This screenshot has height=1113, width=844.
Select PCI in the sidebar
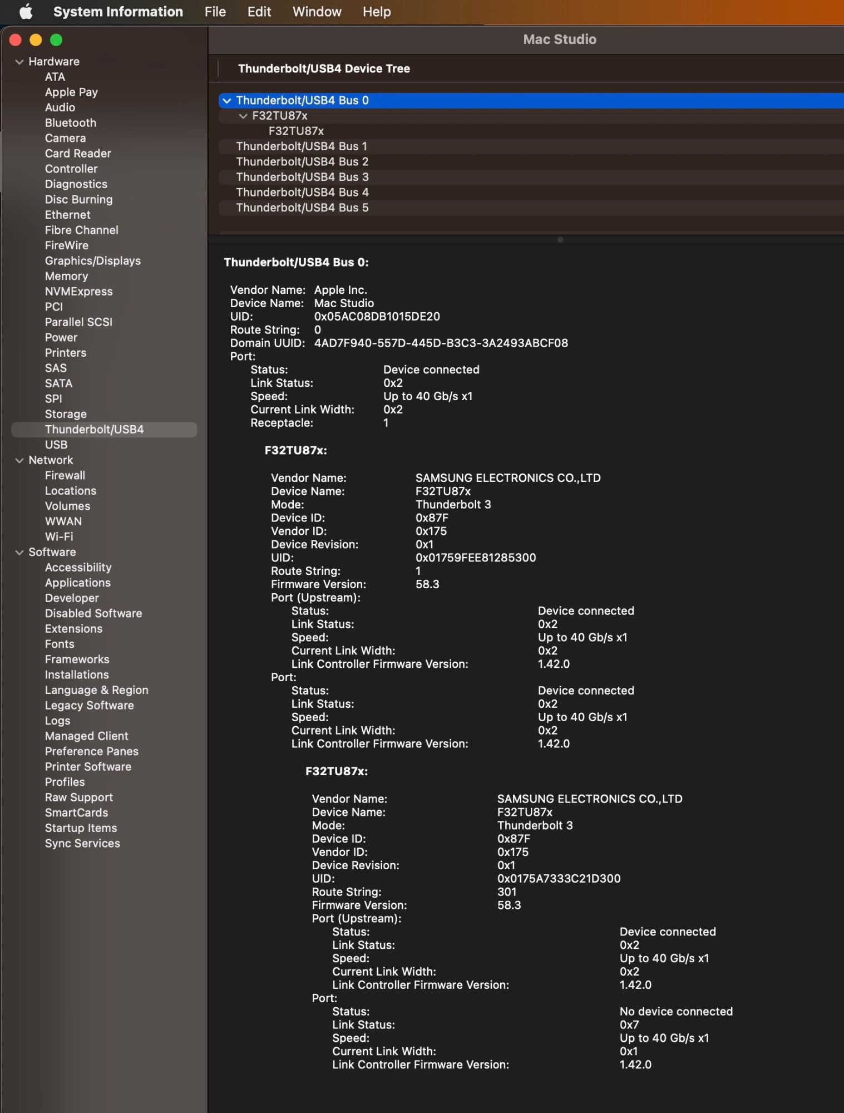pyautogui.click(x=54, y=307)
